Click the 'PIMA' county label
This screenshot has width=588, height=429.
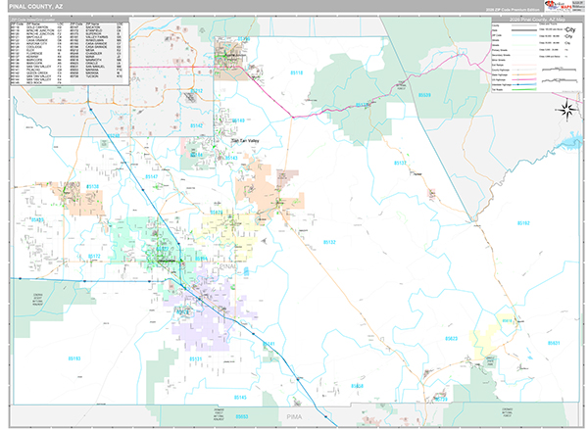[294, 417]
